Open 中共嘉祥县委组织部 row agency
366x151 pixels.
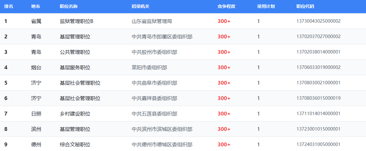pyautogui.click(x=154, y=98)
